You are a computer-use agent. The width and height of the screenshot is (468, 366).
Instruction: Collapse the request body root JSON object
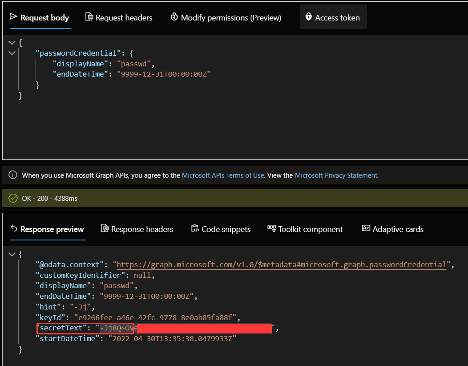pos(12,42)
